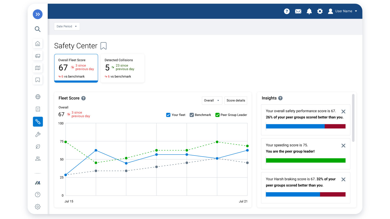Open the Map view icon in the sidebar
390x219 pixels.
coord(38,68)
